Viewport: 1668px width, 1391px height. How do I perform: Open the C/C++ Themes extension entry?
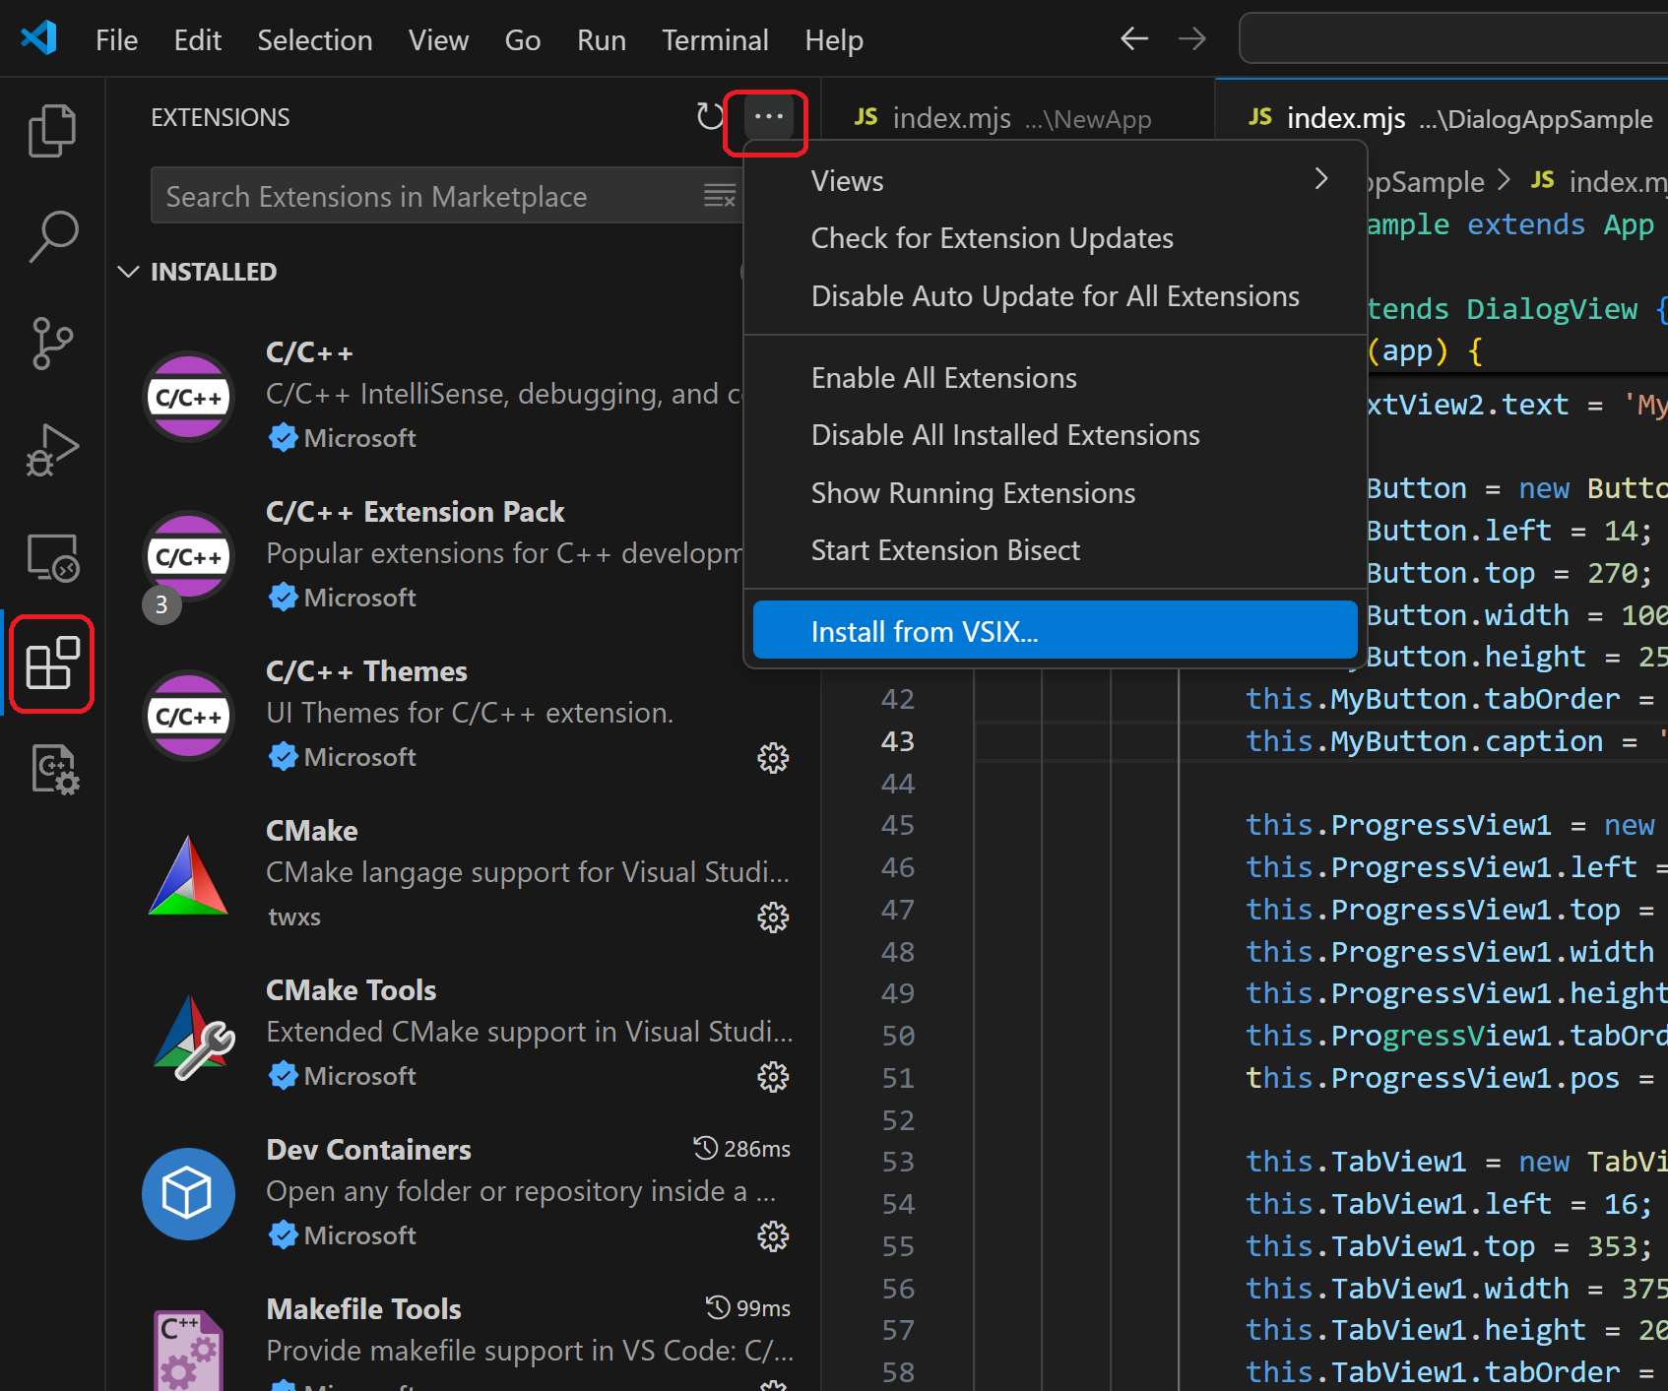(463, 714)
